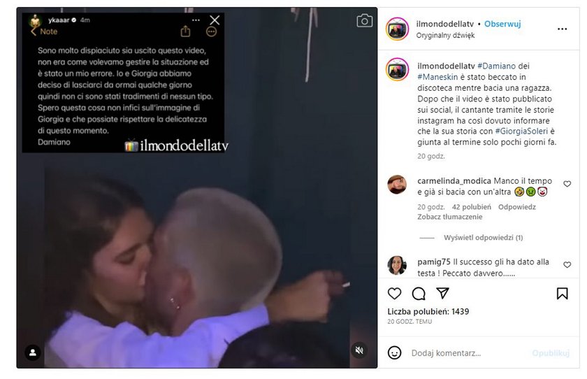This screenshot has width=587, height=379.
Task: Like the post with the heart icon
Action: coord(394,293)
